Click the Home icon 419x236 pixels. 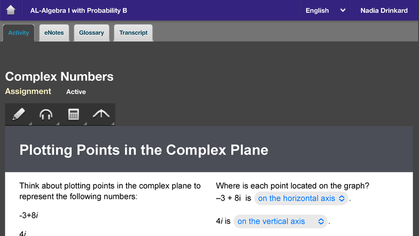(x=11, y=10)
